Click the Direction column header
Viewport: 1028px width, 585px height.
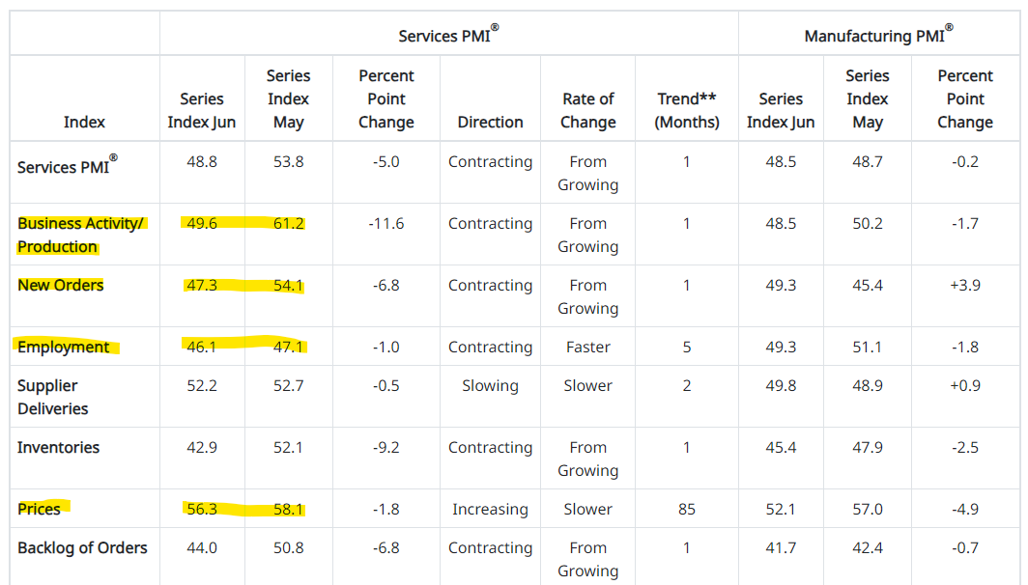(490, 122)
